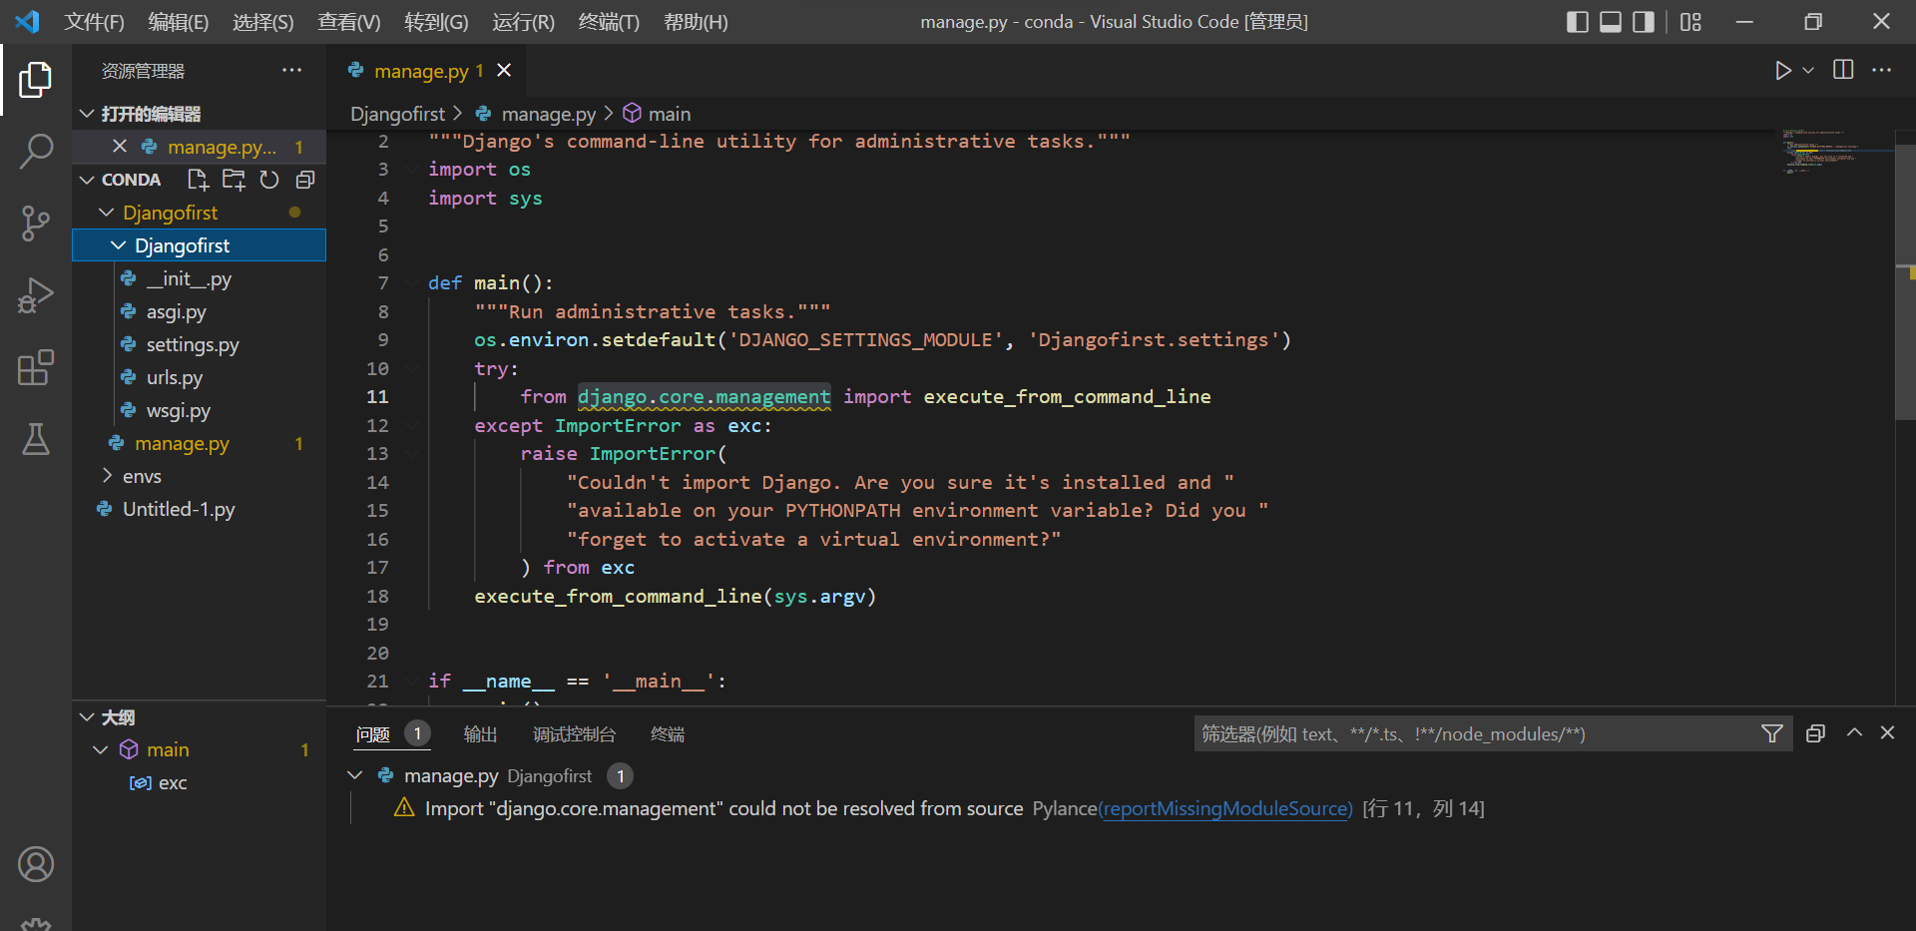Open the Testing flask view

pyautogui.click(x=36, y=439)
